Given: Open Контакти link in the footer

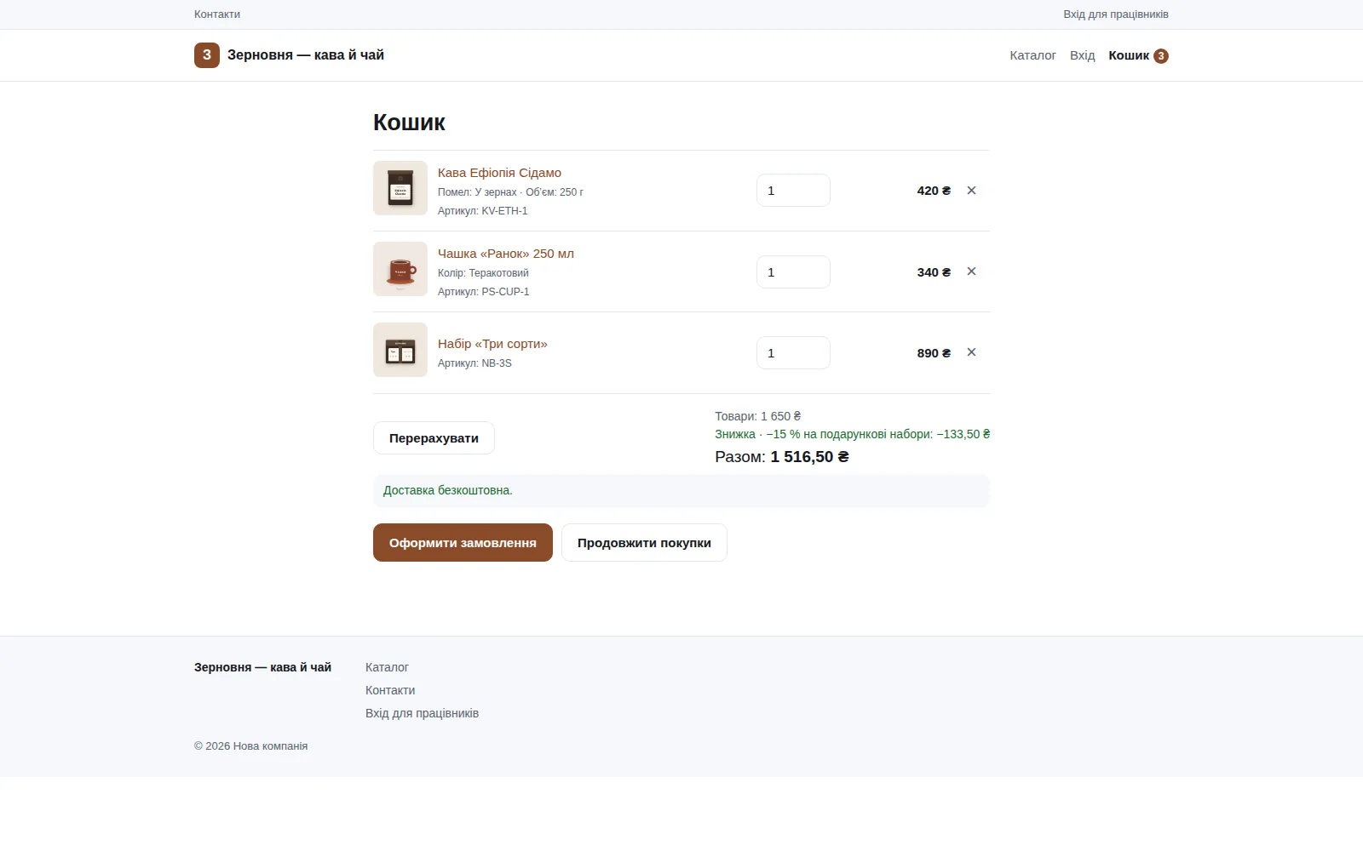Looking at the screenshot, I should (390, 690).
